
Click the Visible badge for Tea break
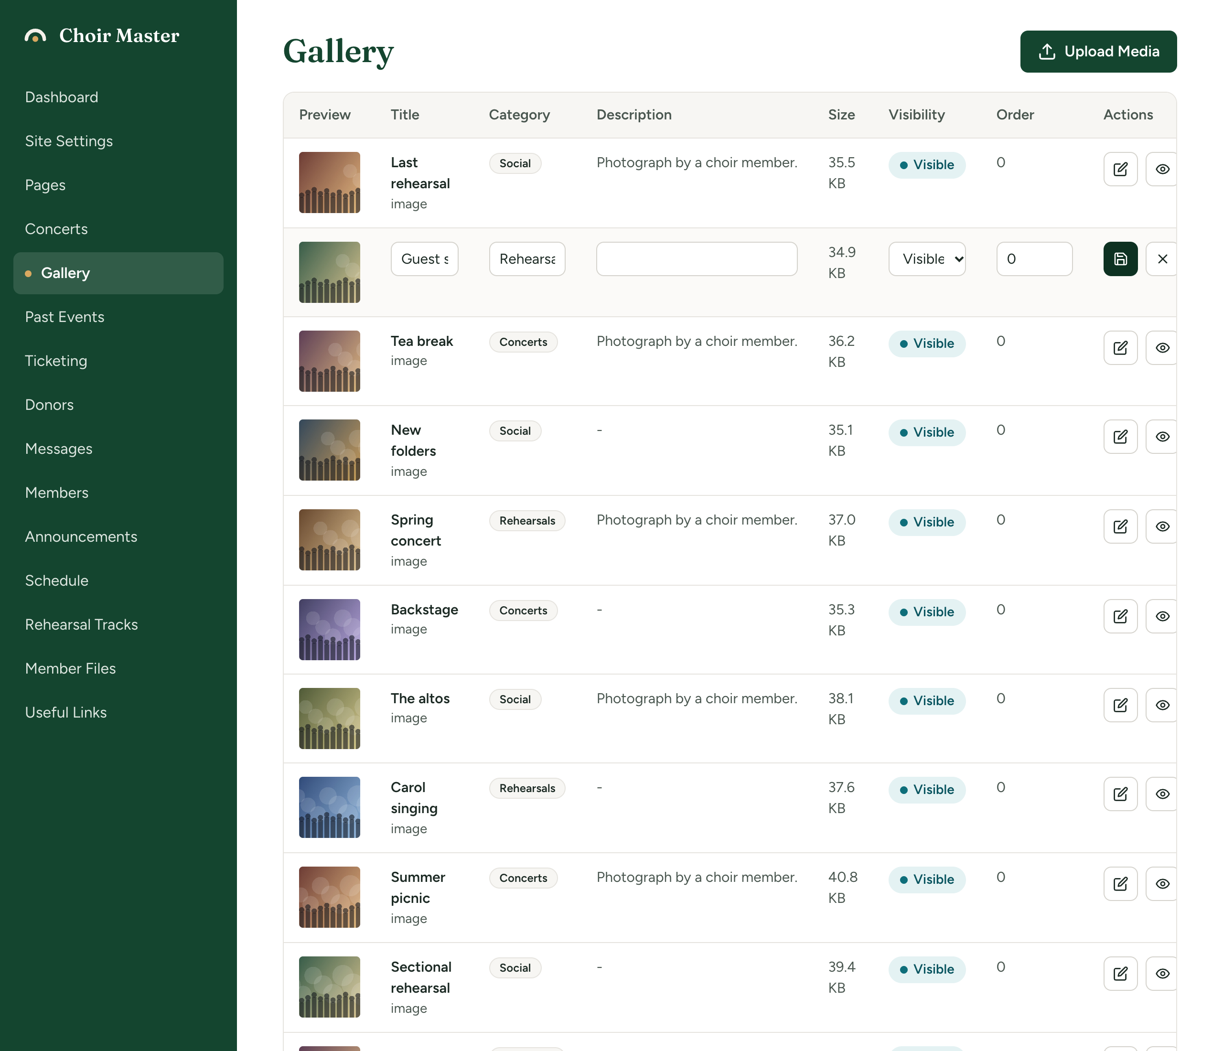pos(927,344)
